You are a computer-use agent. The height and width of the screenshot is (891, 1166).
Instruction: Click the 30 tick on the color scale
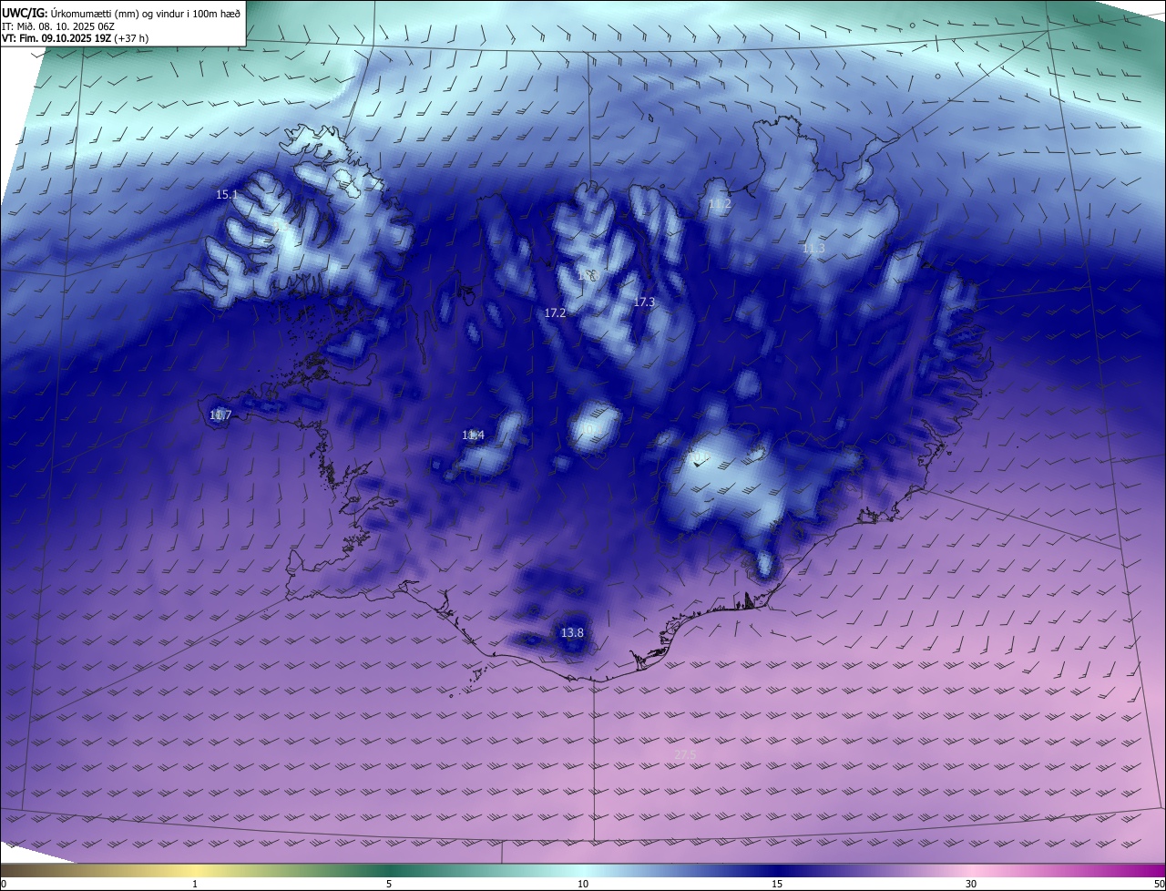tap(971, 884)
